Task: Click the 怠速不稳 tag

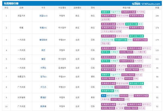Action: [x=119, y=78]
